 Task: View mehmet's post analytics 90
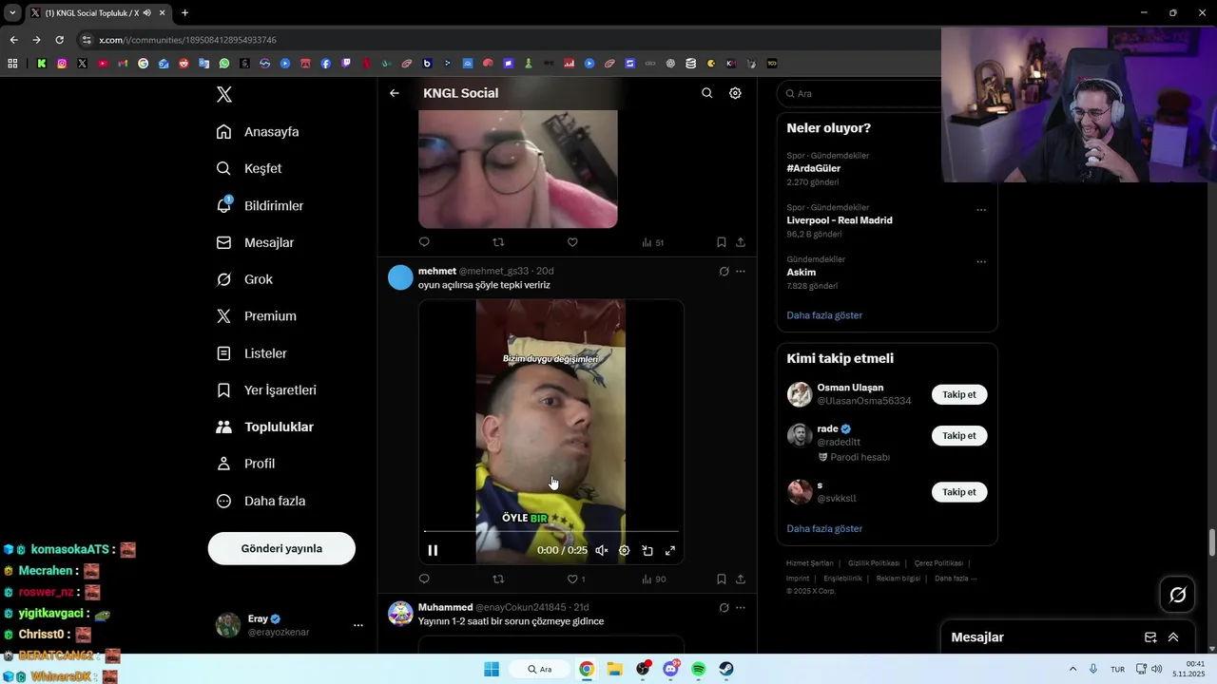click(x=654, y=579)
